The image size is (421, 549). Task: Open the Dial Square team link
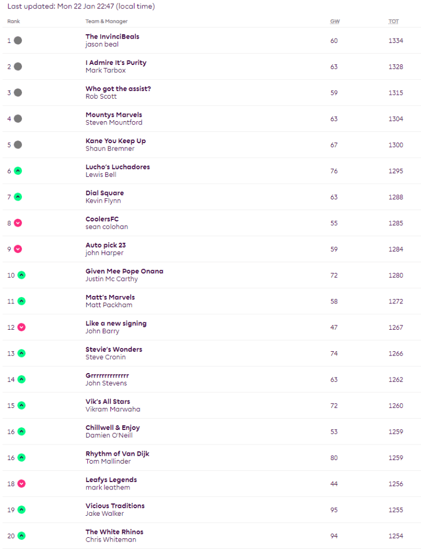(104, 193)
